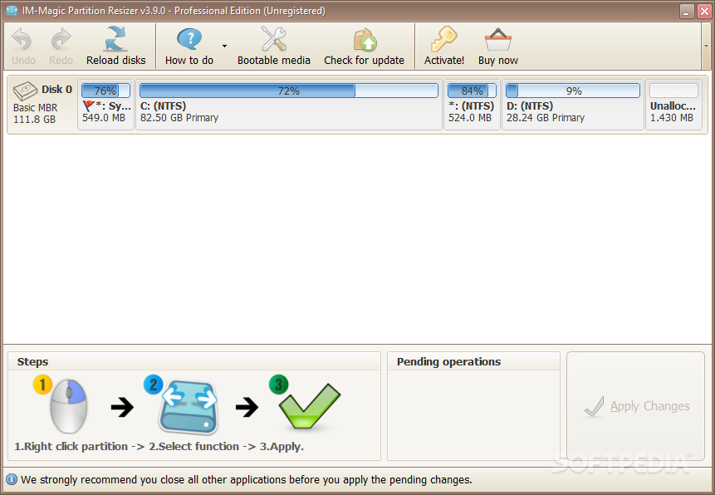The image size is (715, 495).
Task: Click the Undo arrow icon
Action: (22, 39)
